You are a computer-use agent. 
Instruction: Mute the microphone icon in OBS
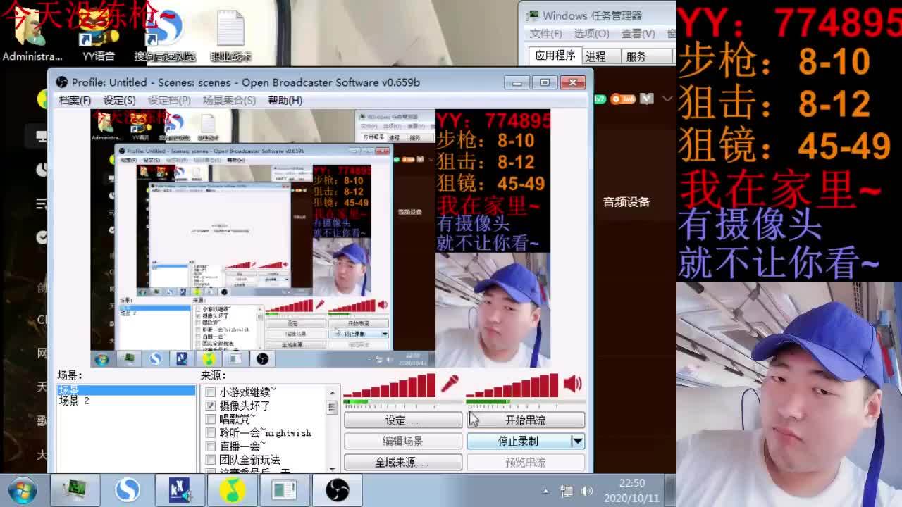click(450, 384)
